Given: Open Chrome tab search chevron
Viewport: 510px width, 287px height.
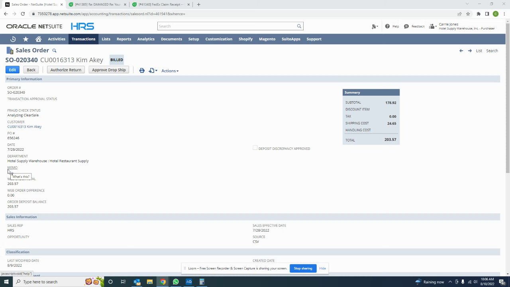Looking at the screenshot, I should click(467, 4).
